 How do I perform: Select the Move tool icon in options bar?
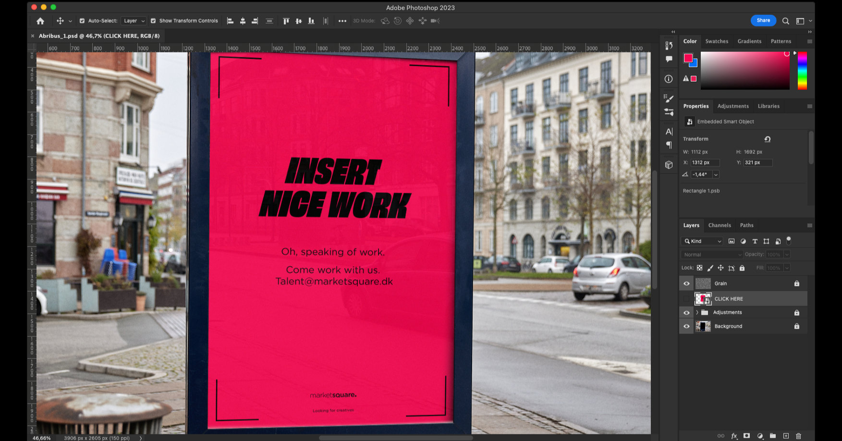[x=60, y=21]
